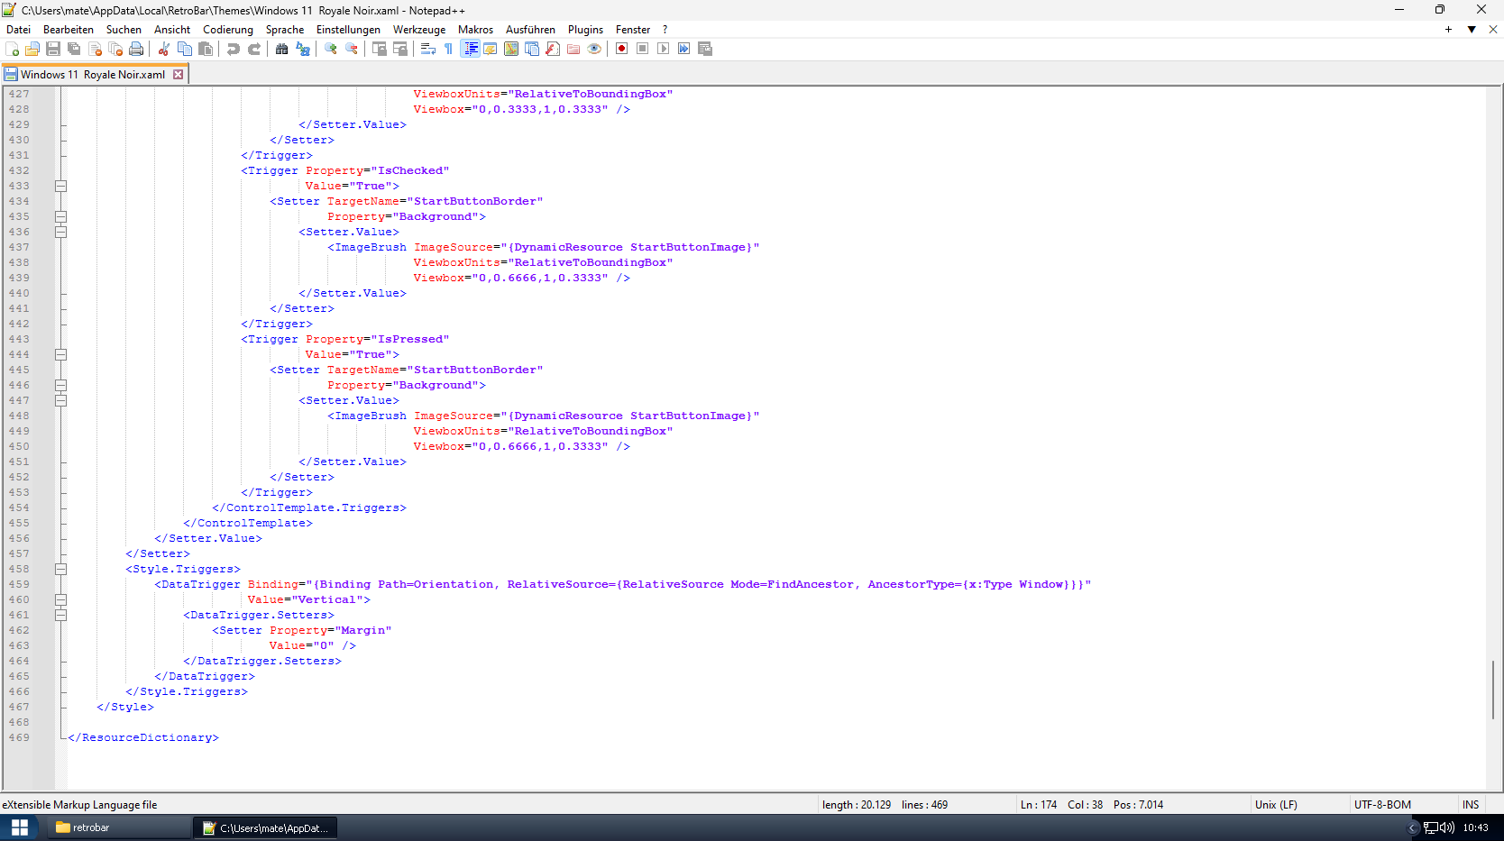The width and height of the screenshot is (1504, 841).
Task: Collapse the DataTrigger.Setters fold at line 461
Action: click(61, 615)
